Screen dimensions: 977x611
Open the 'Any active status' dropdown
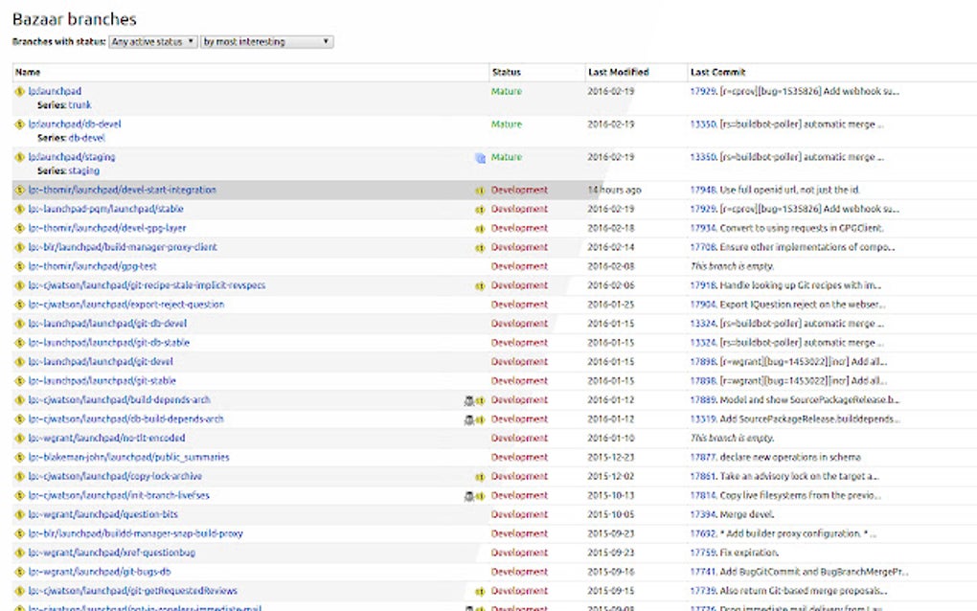[152, 42]
